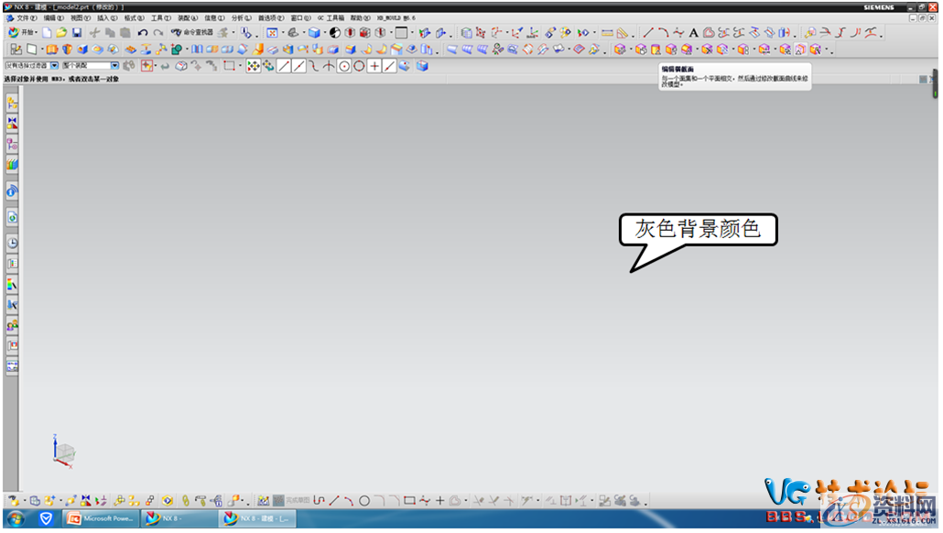Click the 灰色背景颜色 callout label
Viewport: 943px width, 533px height.
click(x=698, y=229)
